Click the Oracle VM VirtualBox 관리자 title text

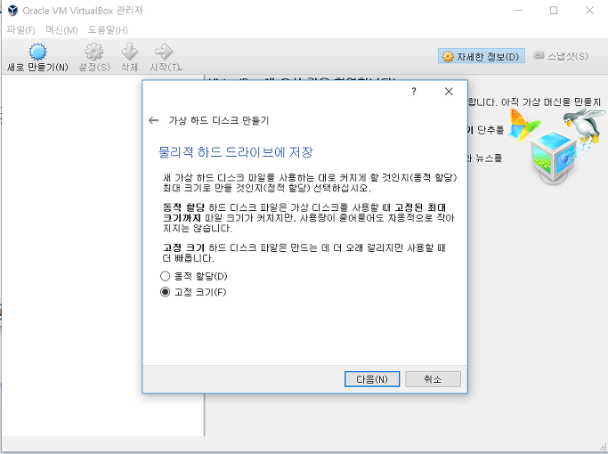point(83,11)
